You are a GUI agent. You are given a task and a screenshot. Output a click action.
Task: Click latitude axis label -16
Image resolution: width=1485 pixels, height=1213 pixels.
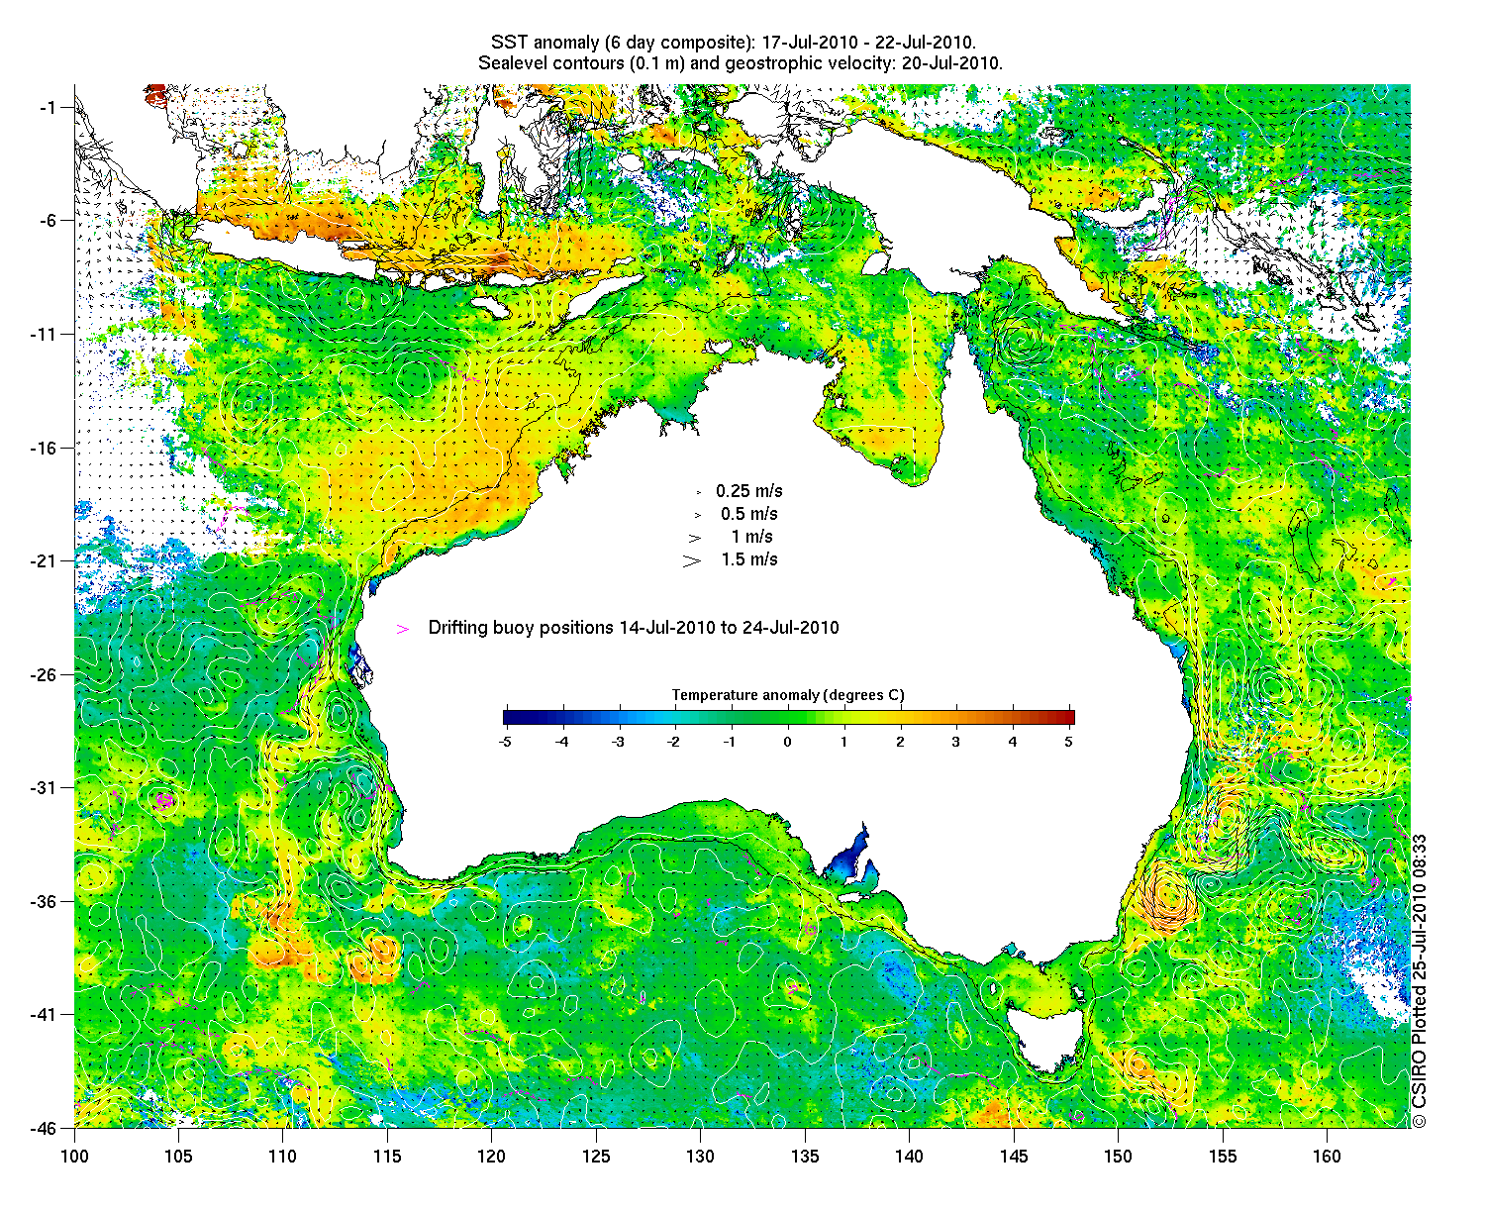coord(45,448)
